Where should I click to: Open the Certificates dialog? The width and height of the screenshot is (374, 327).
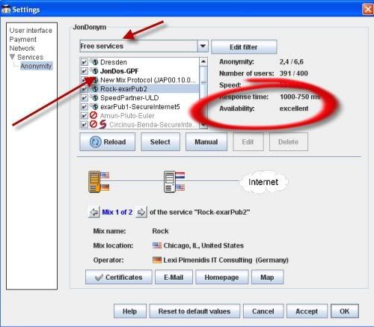click(x=119, y=277)
